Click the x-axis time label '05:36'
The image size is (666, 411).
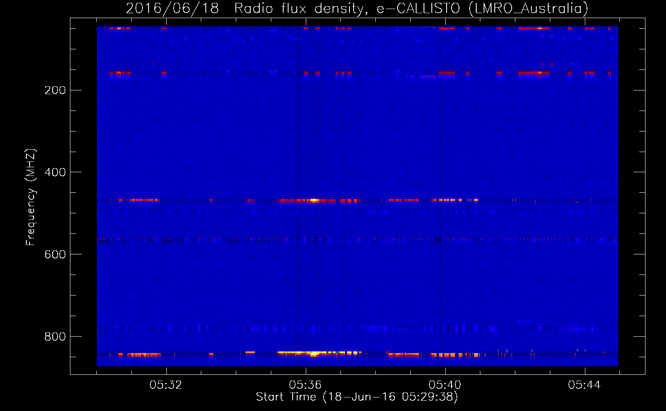coord(305,385)
